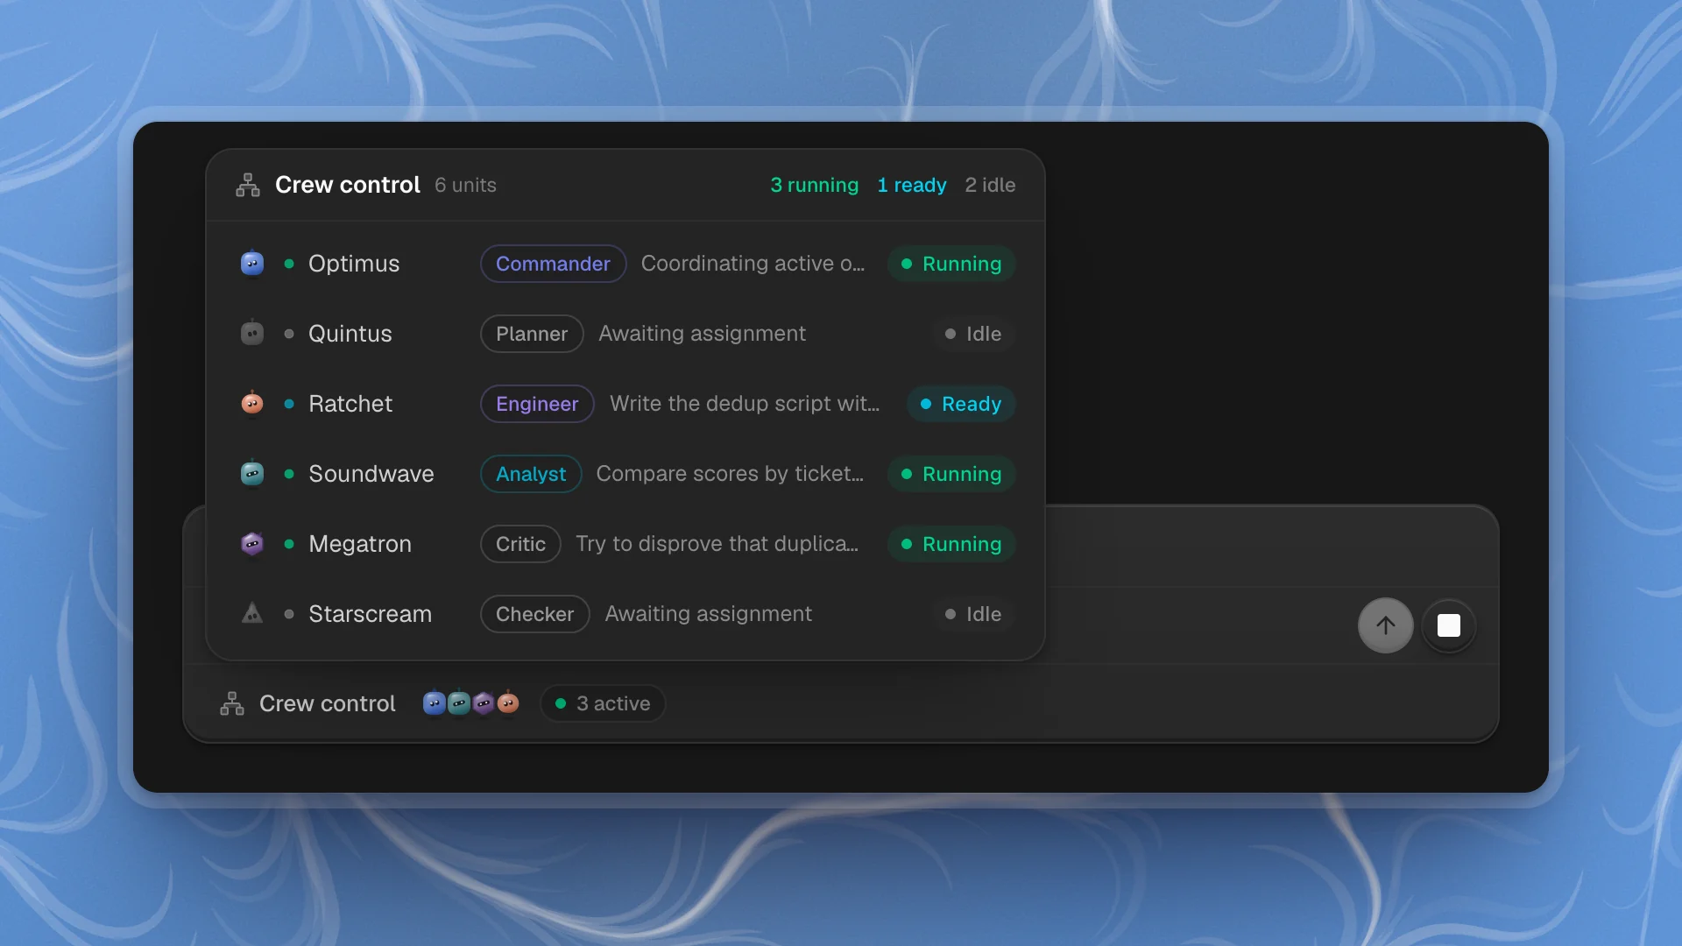This screenshot has width=1682, height=946.
Task: Click the 'Crew control' panel title
Action: click(x=348, y=185)
